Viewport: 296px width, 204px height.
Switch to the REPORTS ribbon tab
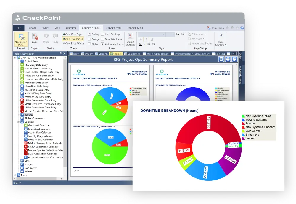[71, 28]
